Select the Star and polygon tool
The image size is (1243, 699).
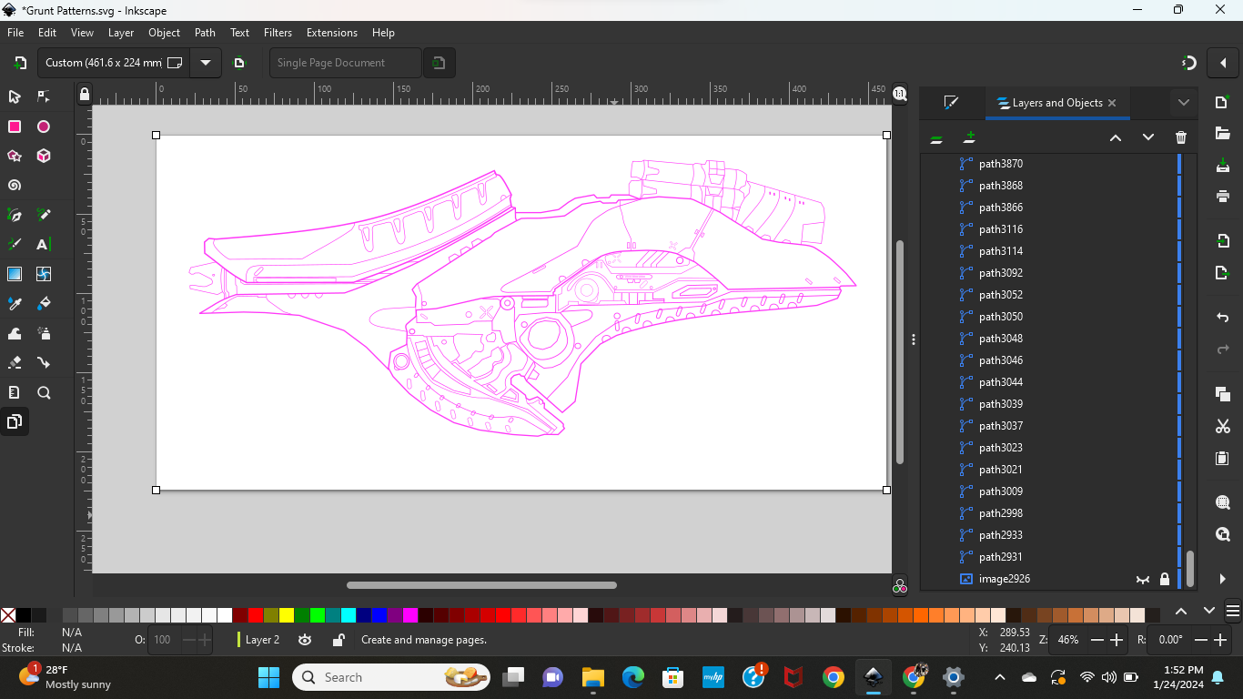(15, 156)
